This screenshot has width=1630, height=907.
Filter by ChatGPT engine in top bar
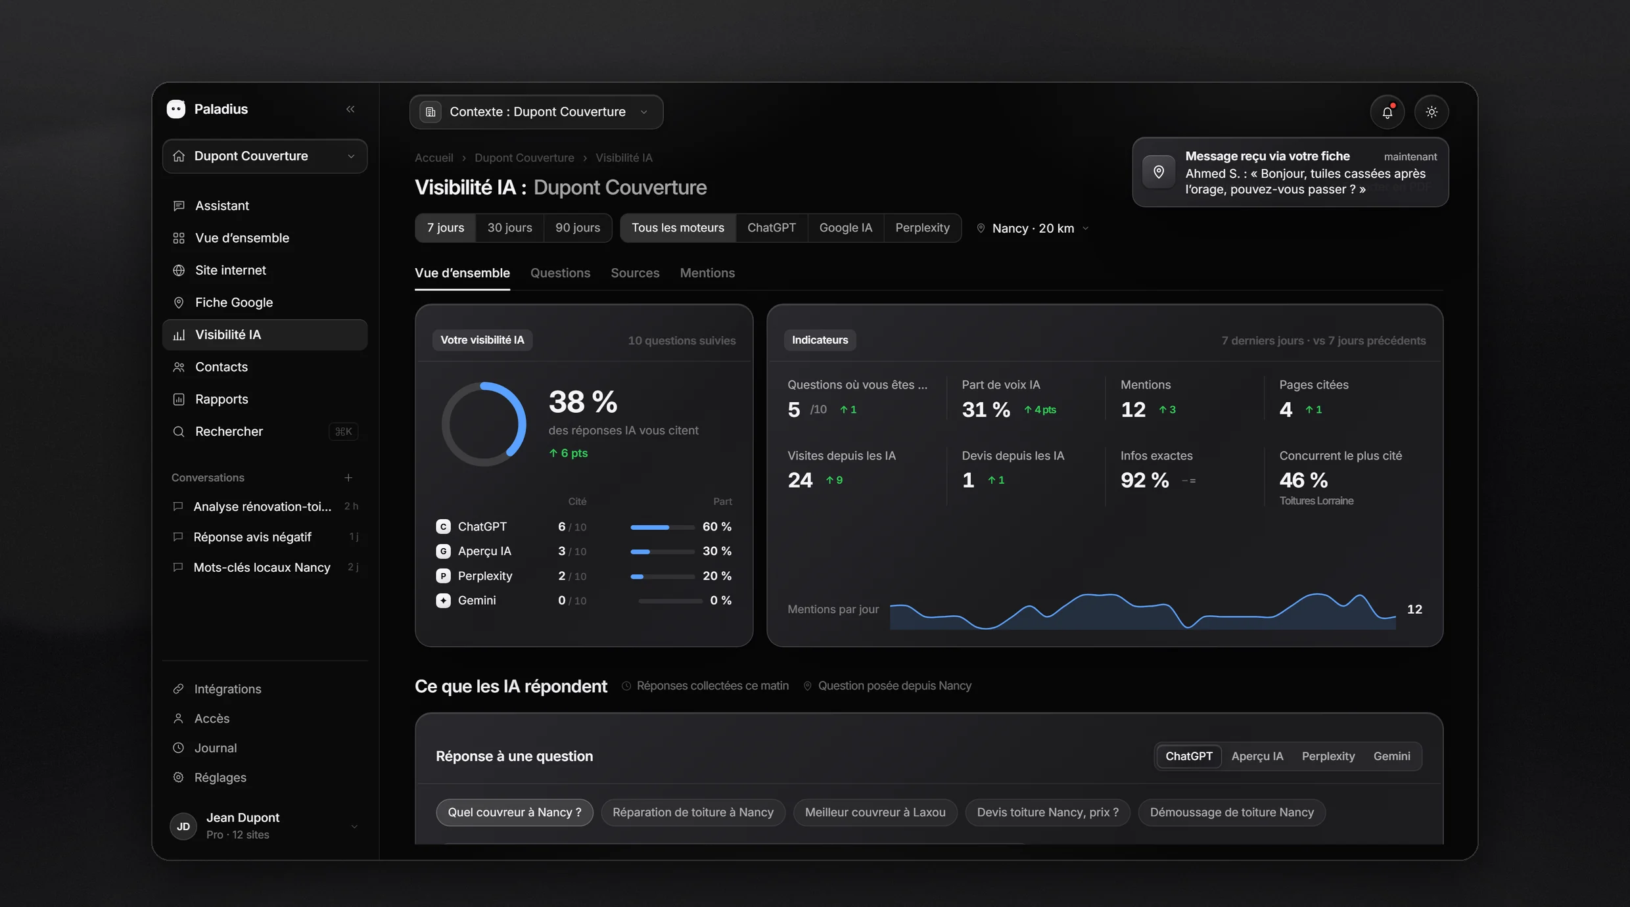[772, 227]
